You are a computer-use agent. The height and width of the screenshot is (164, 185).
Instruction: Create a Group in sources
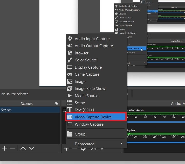[x=80, y=134]
